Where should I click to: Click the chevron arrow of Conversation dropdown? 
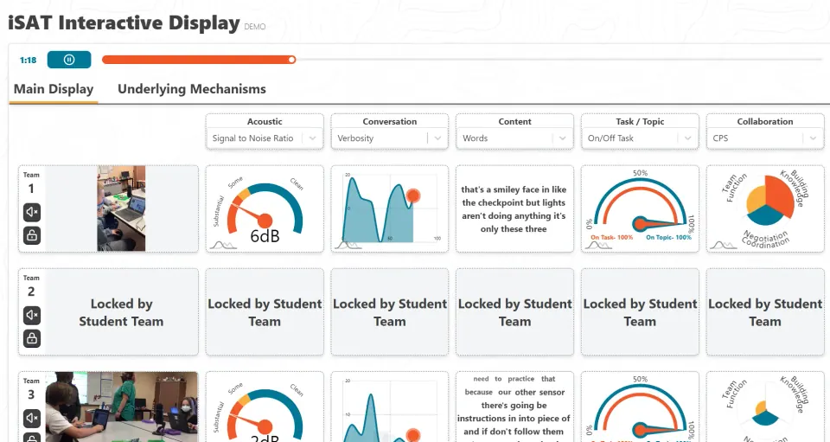pyautogui.click(x=437, y=138)
